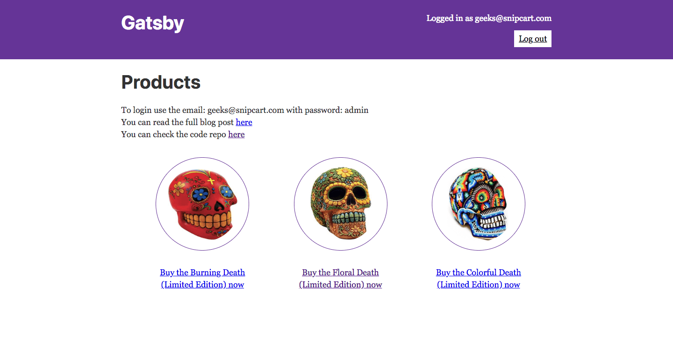673x343 pixels.
Task: Open the code repo 'here' link
Action: (x=236, y=134)
